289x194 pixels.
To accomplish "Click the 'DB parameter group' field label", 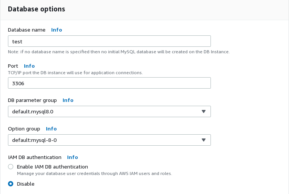I will point(32,100).
